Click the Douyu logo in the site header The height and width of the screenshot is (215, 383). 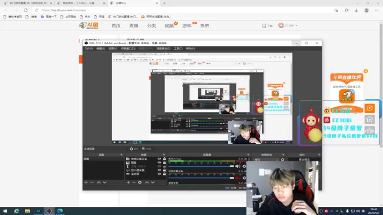[x=89, y=25]
